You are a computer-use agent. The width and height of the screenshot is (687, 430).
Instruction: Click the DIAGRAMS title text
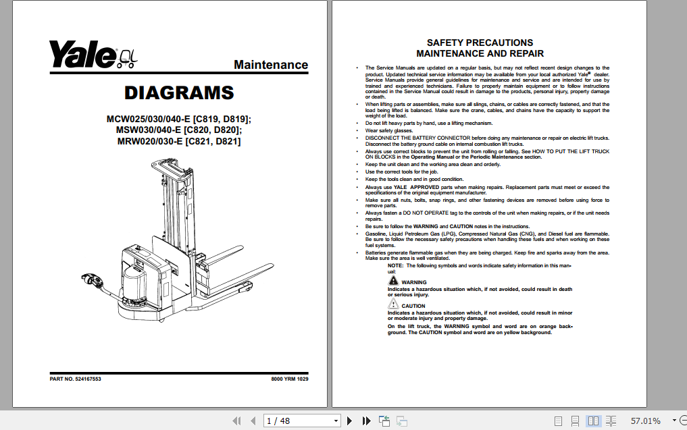point(179,93)
